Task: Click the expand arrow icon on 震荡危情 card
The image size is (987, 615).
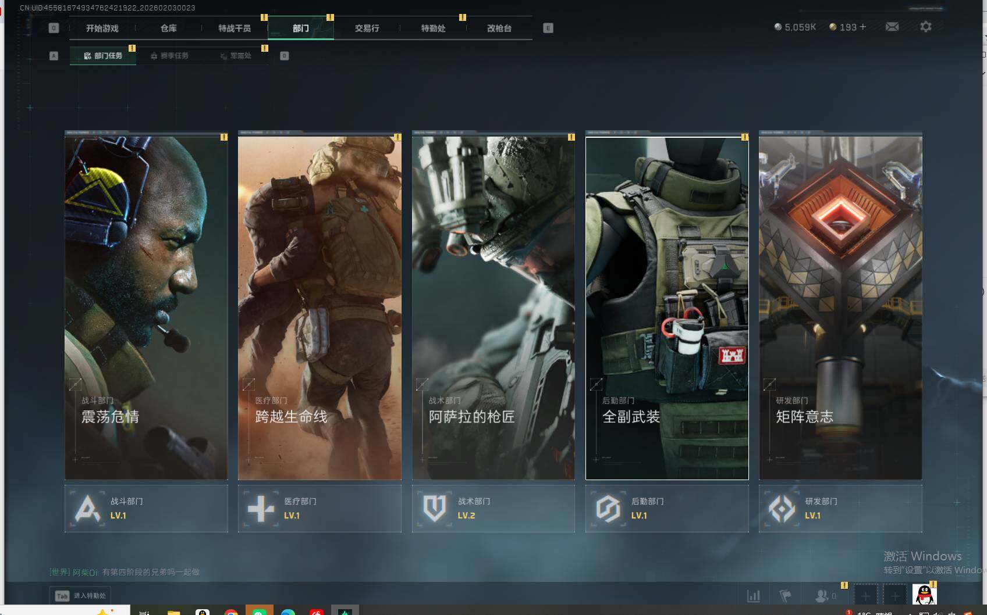Action: click(75, 384)
